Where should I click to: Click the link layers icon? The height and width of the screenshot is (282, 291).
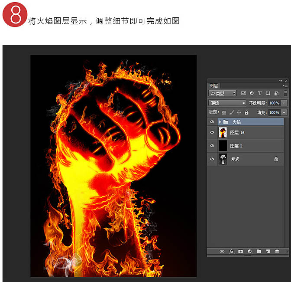point(222,252)
